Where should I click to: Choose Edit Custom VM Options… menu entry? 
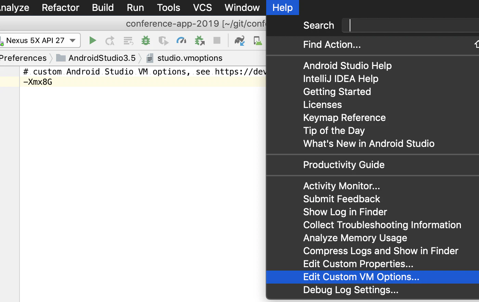point(373,277)
